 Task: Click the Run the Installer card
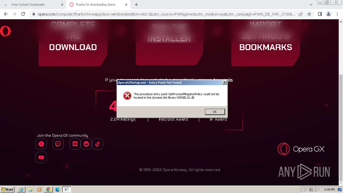coord(169,42)
